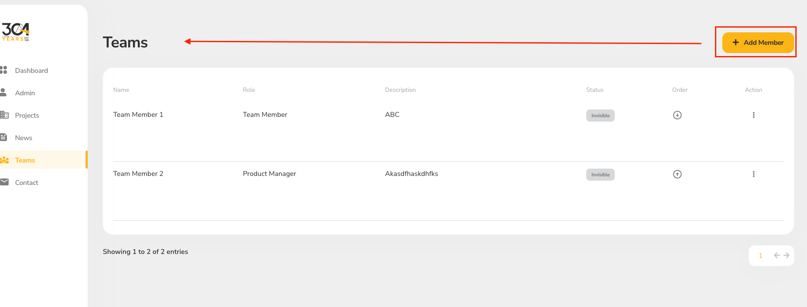Image resolution: width=807 pixels, height=307 pixels.
Task: Move Team Member 2 up in order
Action: [677, 174]
